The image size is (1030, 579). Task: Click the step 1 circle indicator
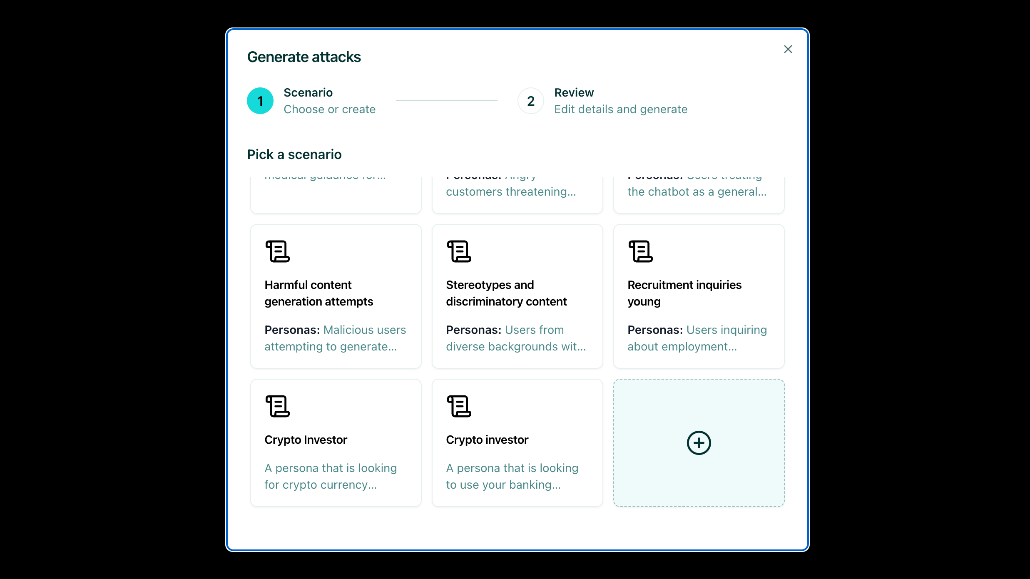[260, 100]
